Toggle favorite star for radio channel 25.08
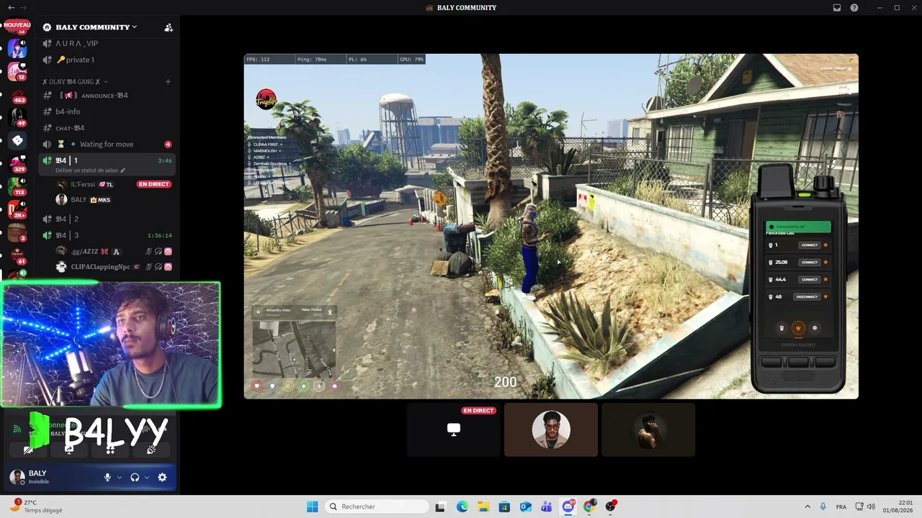The width and height of the screenshot is (922, 518). click(x=825, y=263)
